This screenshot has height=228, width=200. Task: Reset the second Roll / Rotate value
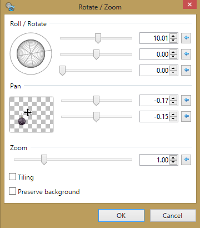(x=186, y=54)
